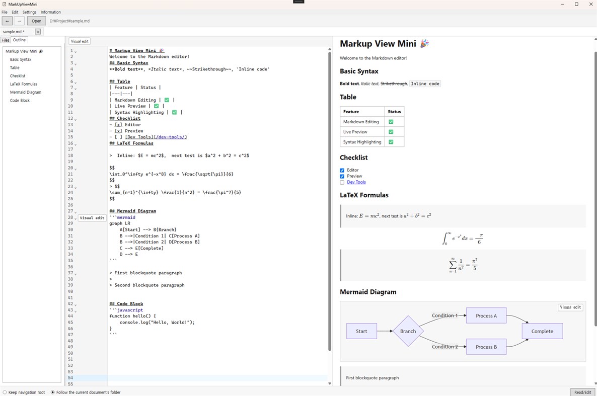Click the Live Preview green check in preview table
This screenshot has height=396, width=597.
391,132
